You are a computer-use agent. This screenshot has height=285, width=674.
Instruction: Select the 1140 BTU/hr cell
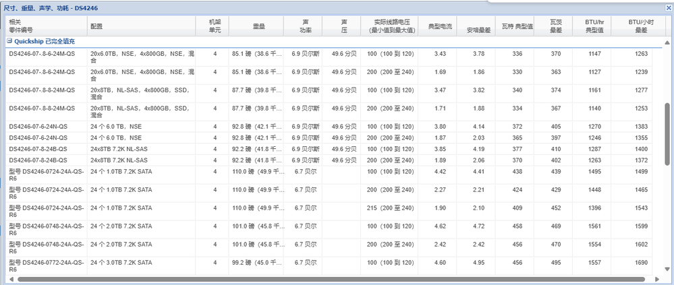594,108
